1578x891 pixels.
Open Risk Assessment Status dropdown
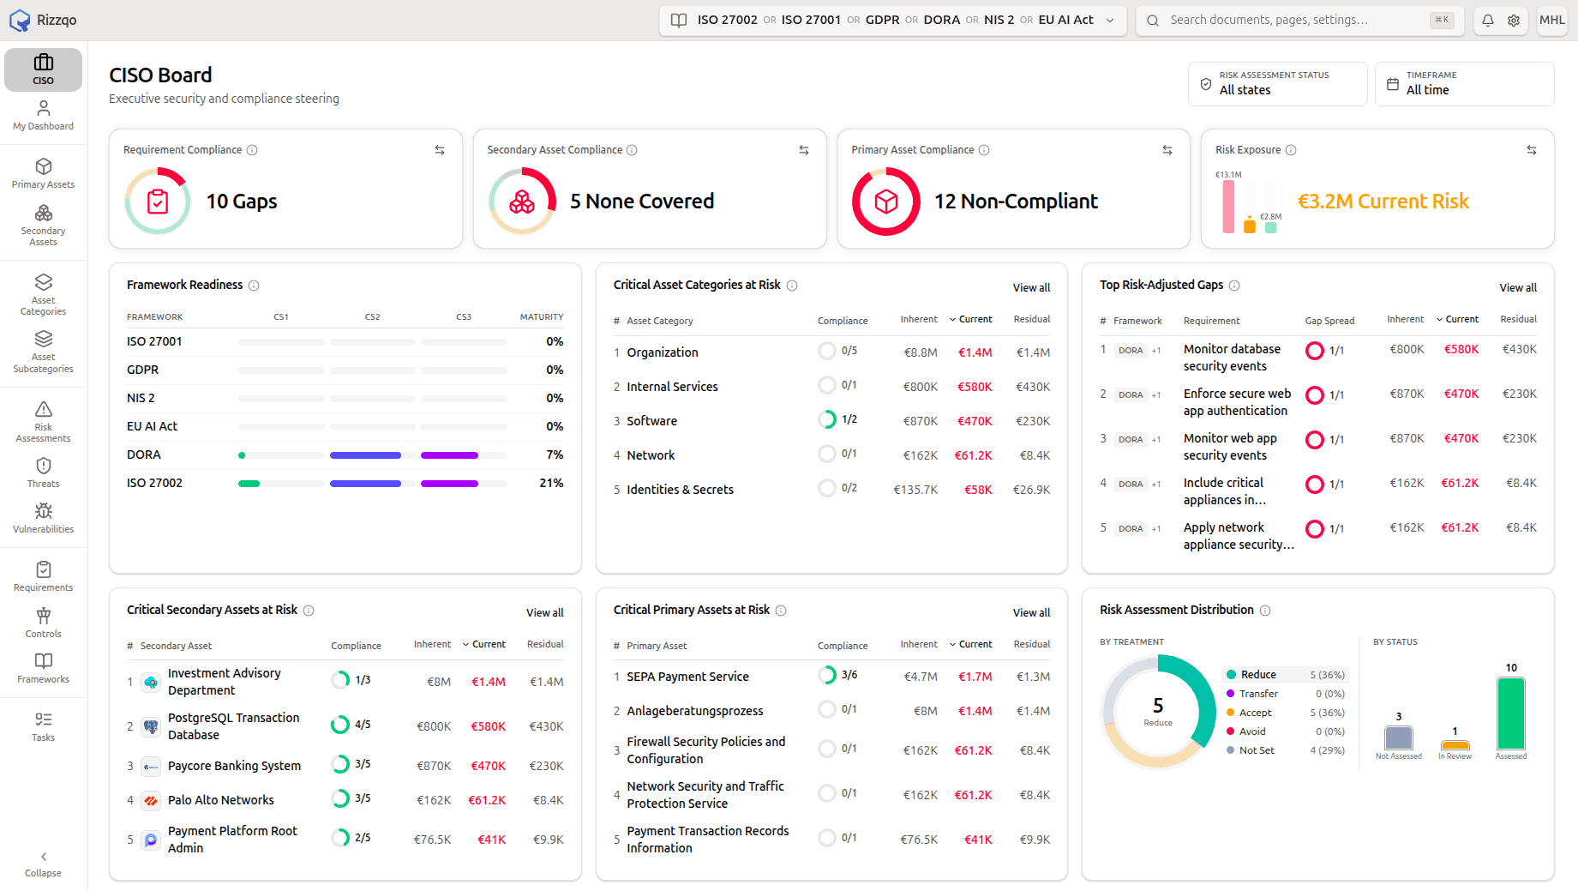pos(1277,83)
